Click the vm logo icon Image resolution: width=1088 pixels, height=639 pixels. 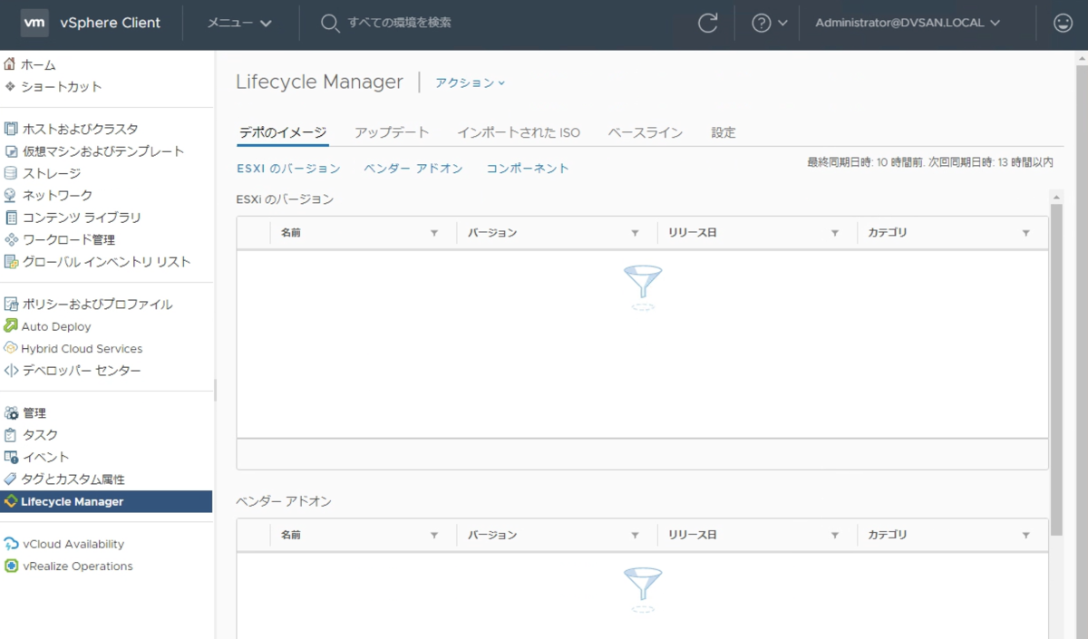pyautogui.click(x=34, y=23)
